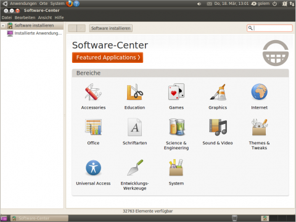Screen dimensions: 296x222
Task: Open the Accessories category
Action: click(x=93, y=96)
